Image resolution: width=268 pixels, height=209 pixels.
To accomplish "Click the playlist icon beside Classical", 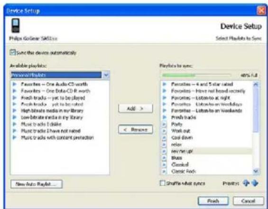I will [x=164, y=164].
